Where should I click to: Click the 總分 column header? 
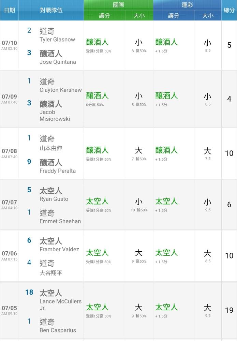pyautogui.click(x=229, y=10)
